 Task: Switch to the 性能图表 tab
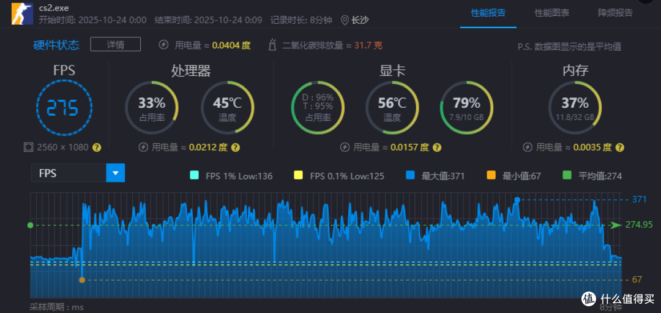click(x=552, y=13)
